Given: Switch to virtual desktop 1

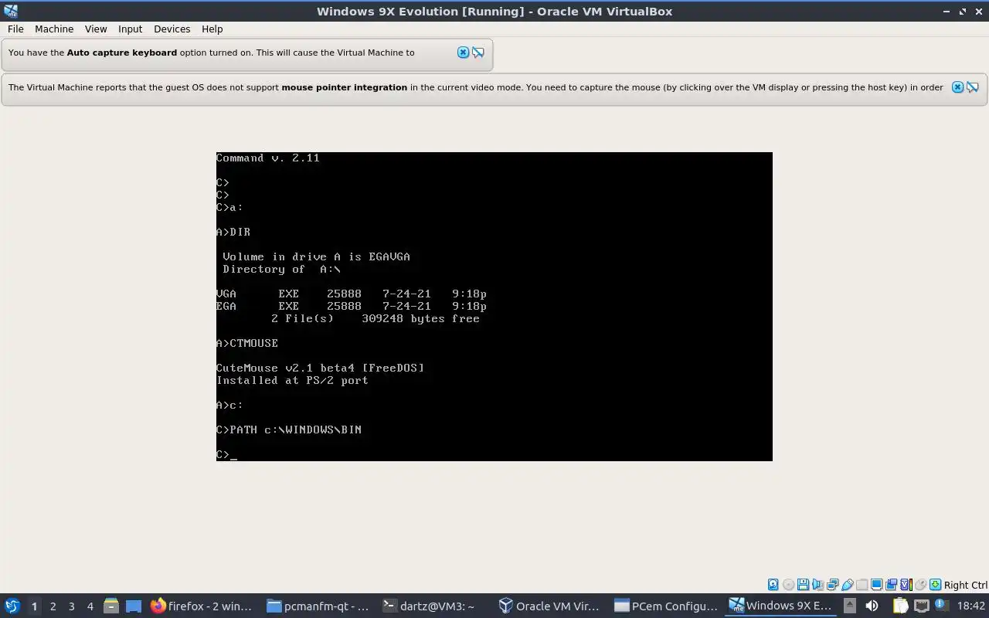Looking at the screenshot, I should coord(34,606).
